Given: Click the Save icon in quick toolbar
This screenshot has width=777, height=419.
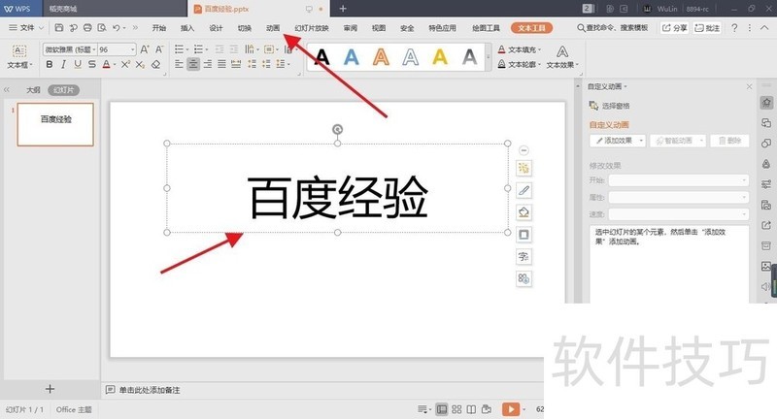Looking at the screenshot, I should (x=59, y=28).
